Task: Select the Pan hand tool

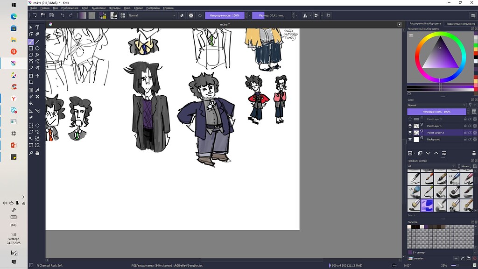Action: pyautogui.click(x=37, y=153)
